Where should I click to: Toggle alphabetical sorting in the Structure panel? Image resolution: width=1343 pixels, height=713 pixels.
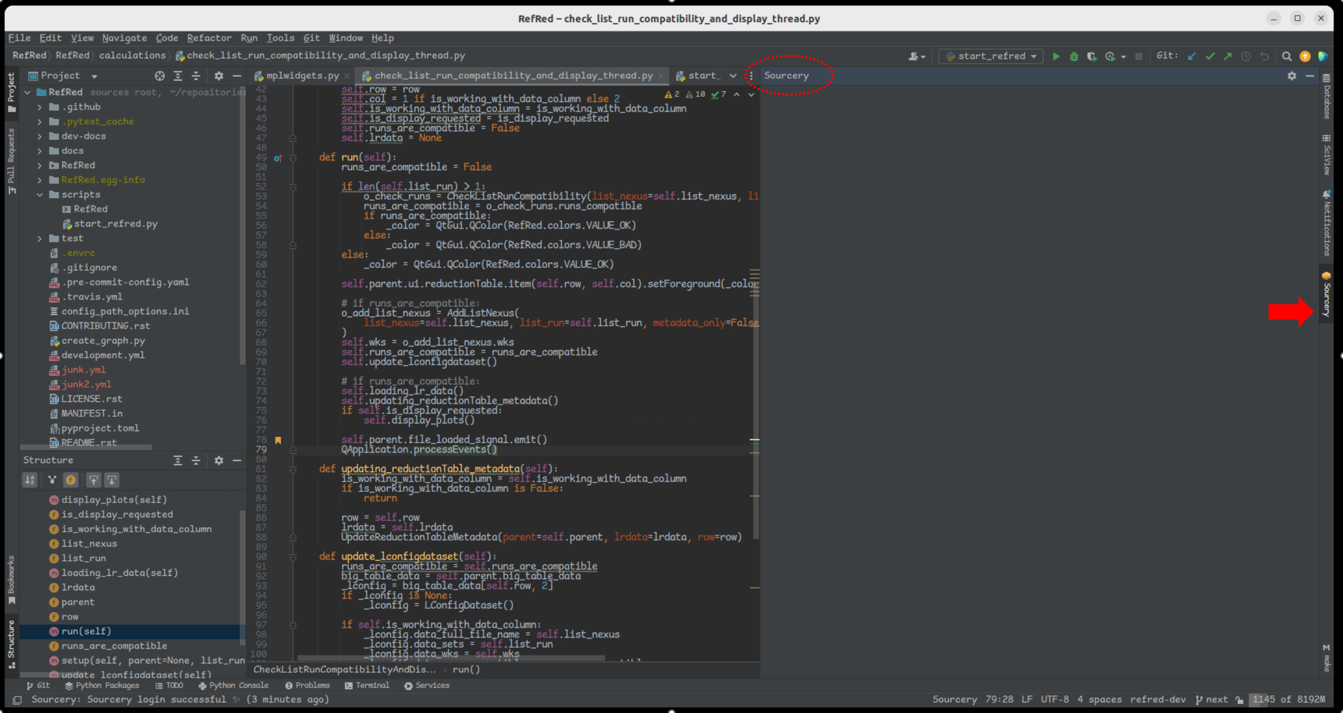[x=30, y=480]
